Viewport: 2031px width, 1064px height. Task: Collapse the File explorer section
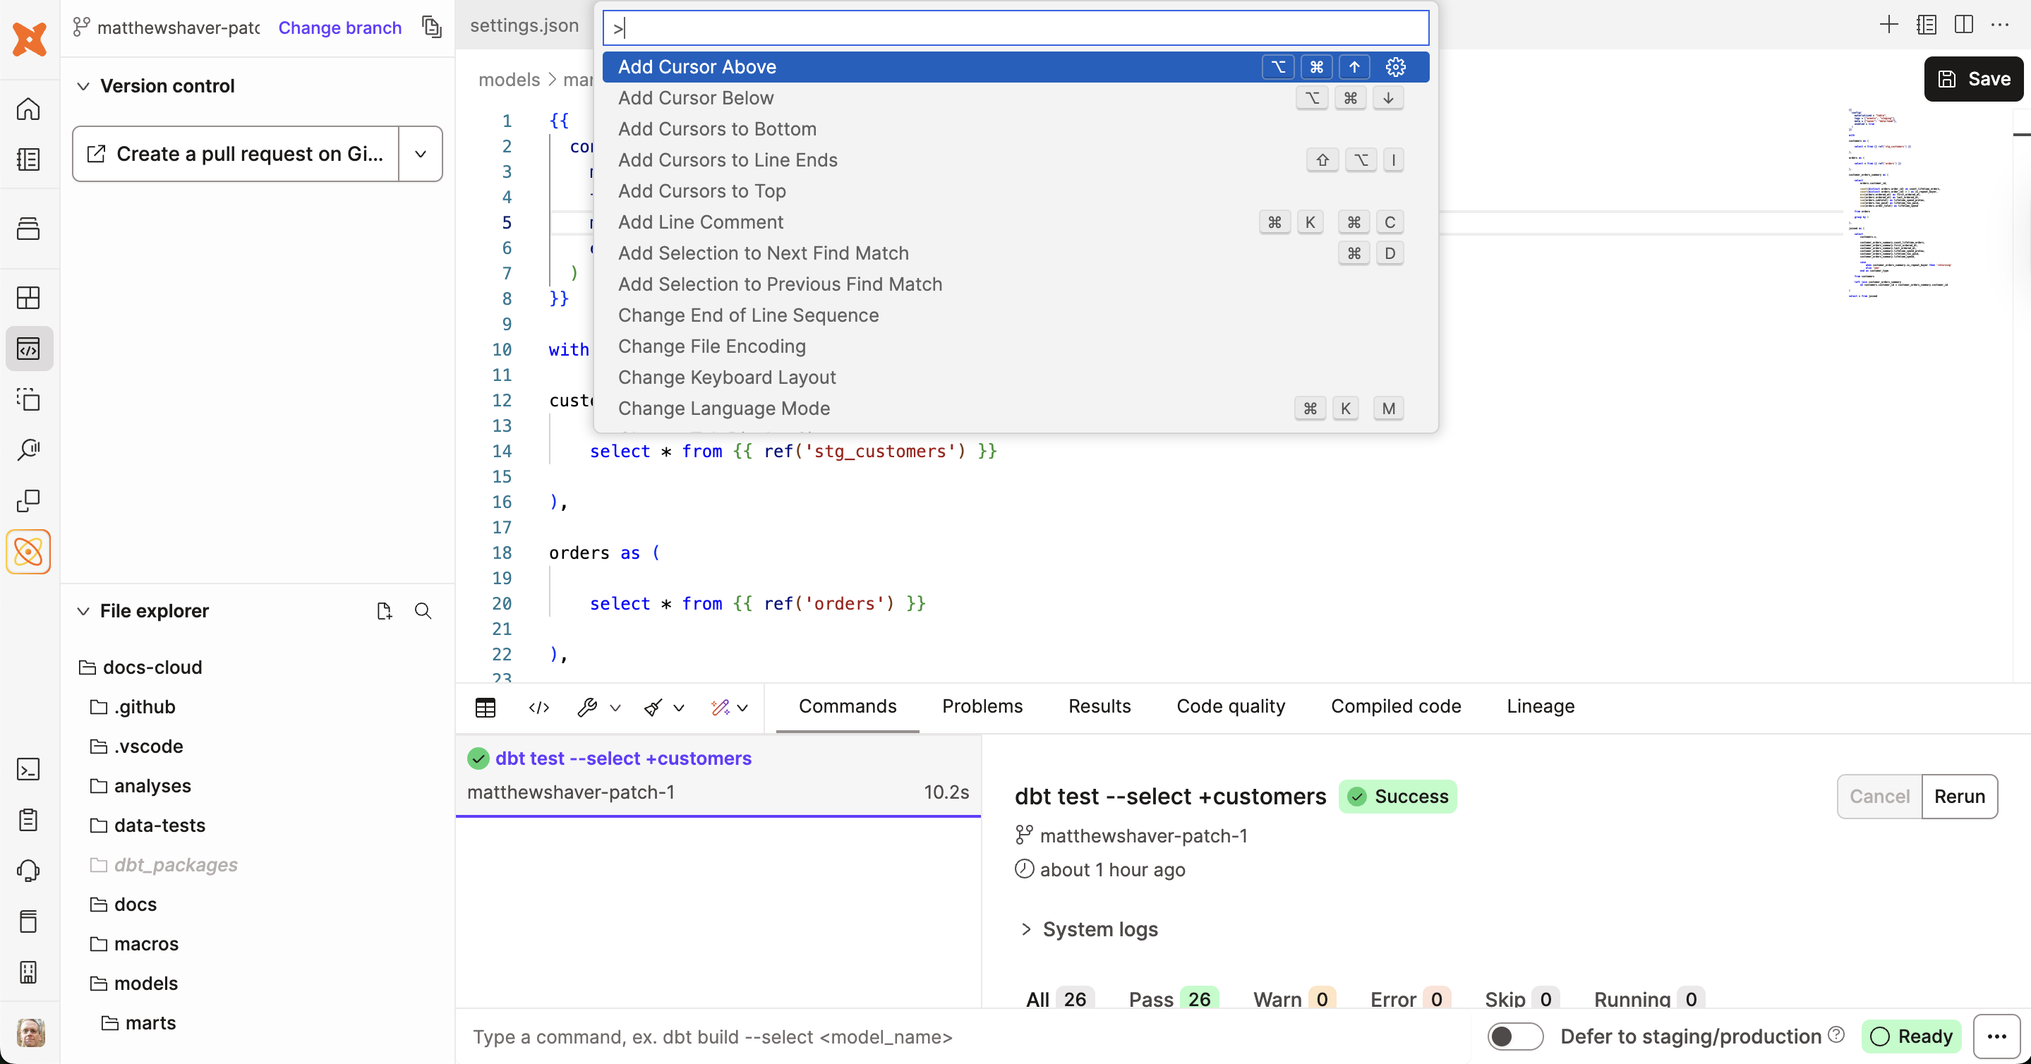tap(83, 610)
